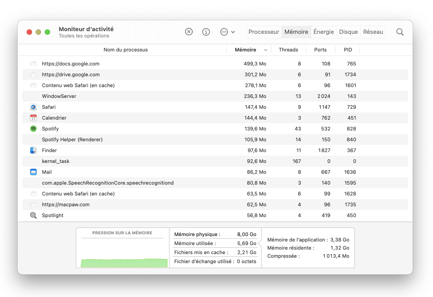Click the Calendrier calendar icon
The width and height of the screenshot is (433, 297).
[33, 118]
